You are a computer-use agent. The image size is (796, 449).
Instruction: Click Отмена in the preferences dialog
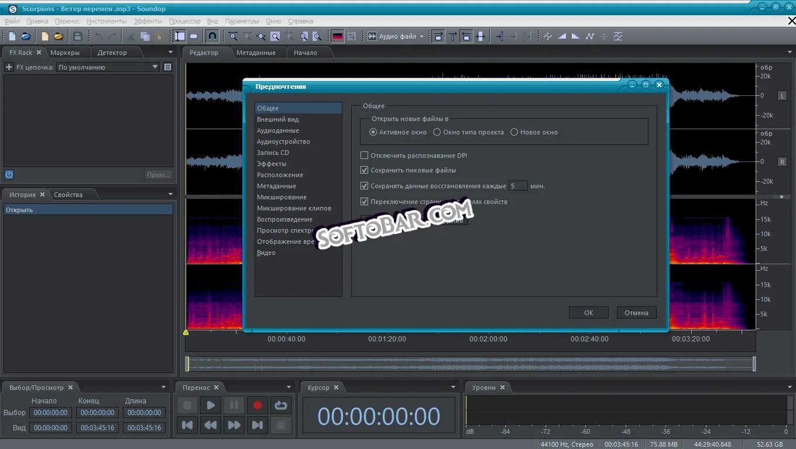pyautogui.click(x=637, y=313)
